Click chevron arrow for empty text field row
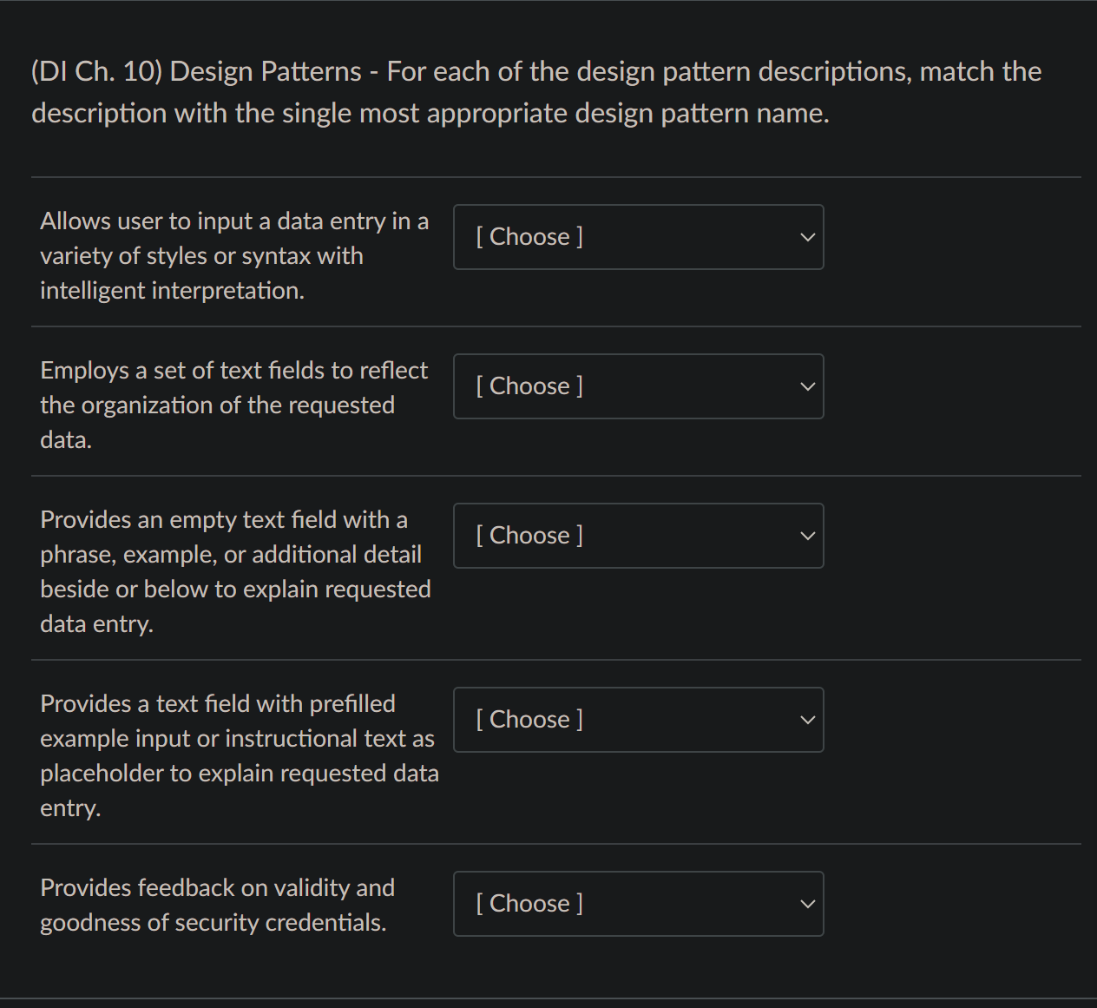 point(807,536)
